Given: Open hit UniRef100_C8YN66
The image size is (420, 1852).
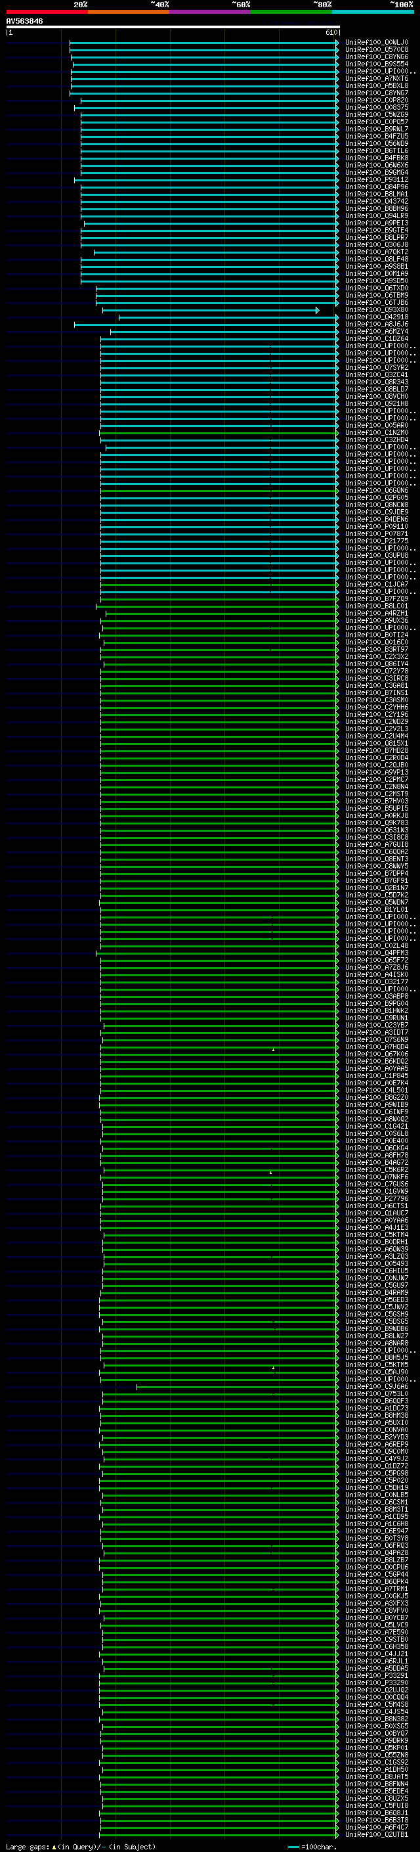Looking at the screenshot, I should pyautogui.click(x=376, y=56).
